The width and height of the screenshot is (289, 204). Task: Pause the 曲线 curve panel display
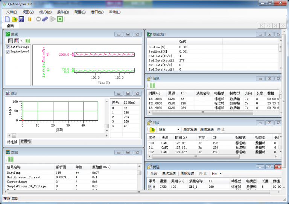(x=27, y=41)
